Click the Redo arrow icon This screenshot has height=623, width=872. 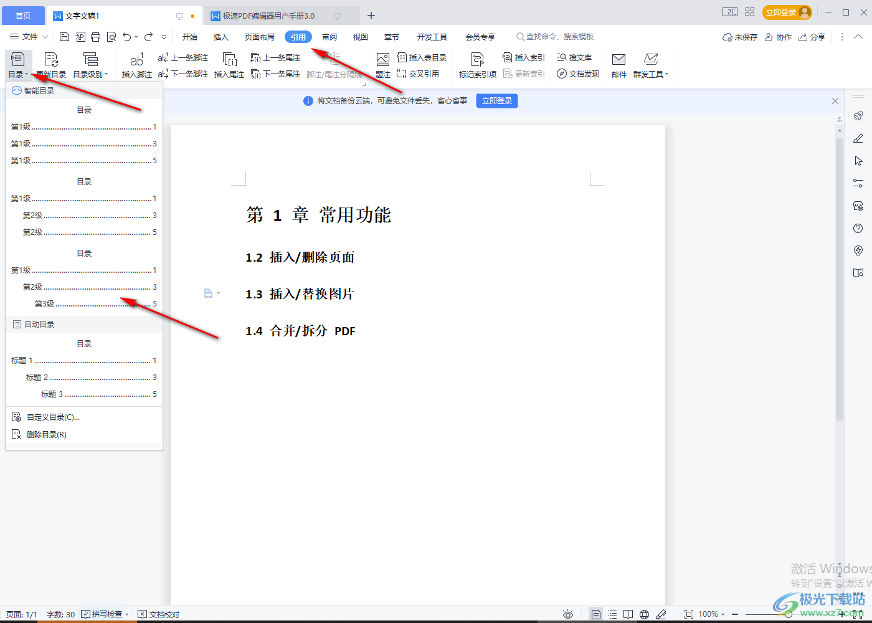coord(148,37)
